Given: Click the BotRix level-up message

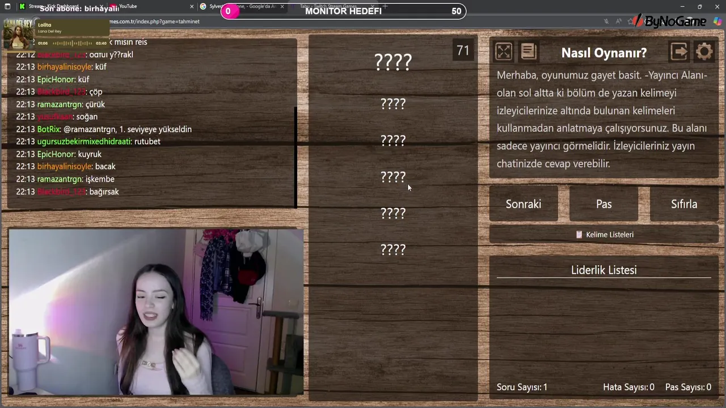Looking at the screenshot, I should 104,129.
